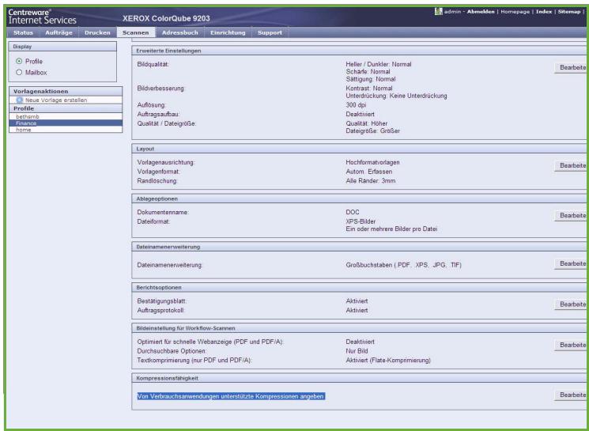
Task: Go to the Adressbuch tab
Action: click(180, 32)
